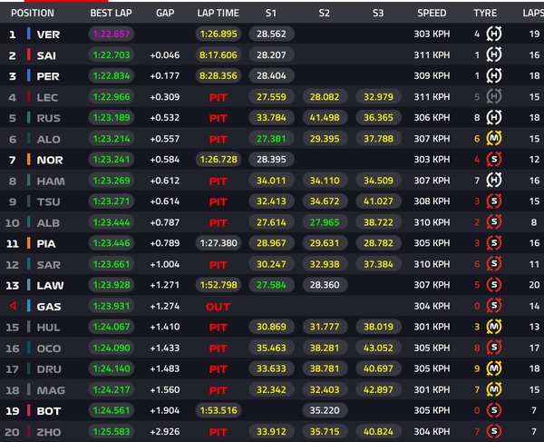Click the hard tyre icon for VER
The image size is (544, 442).
(x=494, y=34)
